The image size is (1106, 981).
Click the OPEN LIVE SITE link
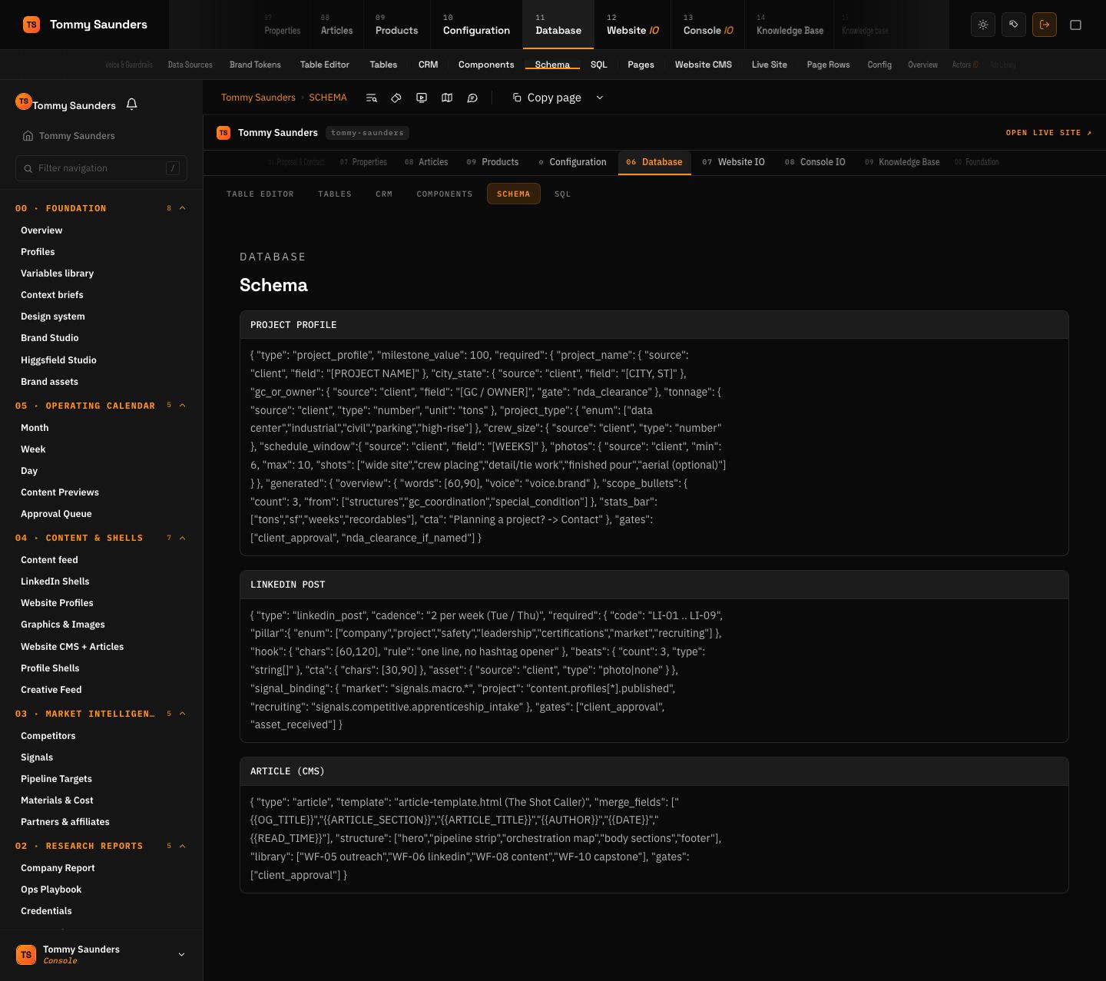[1048, 133]
